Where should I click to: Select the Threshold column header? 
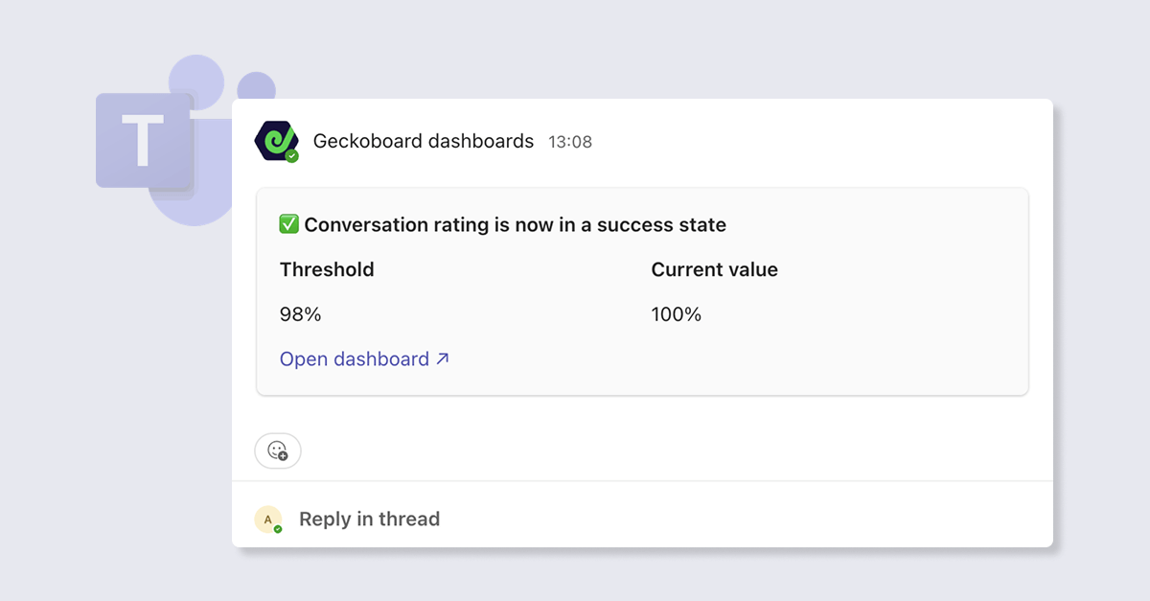[x=327, y=269]
